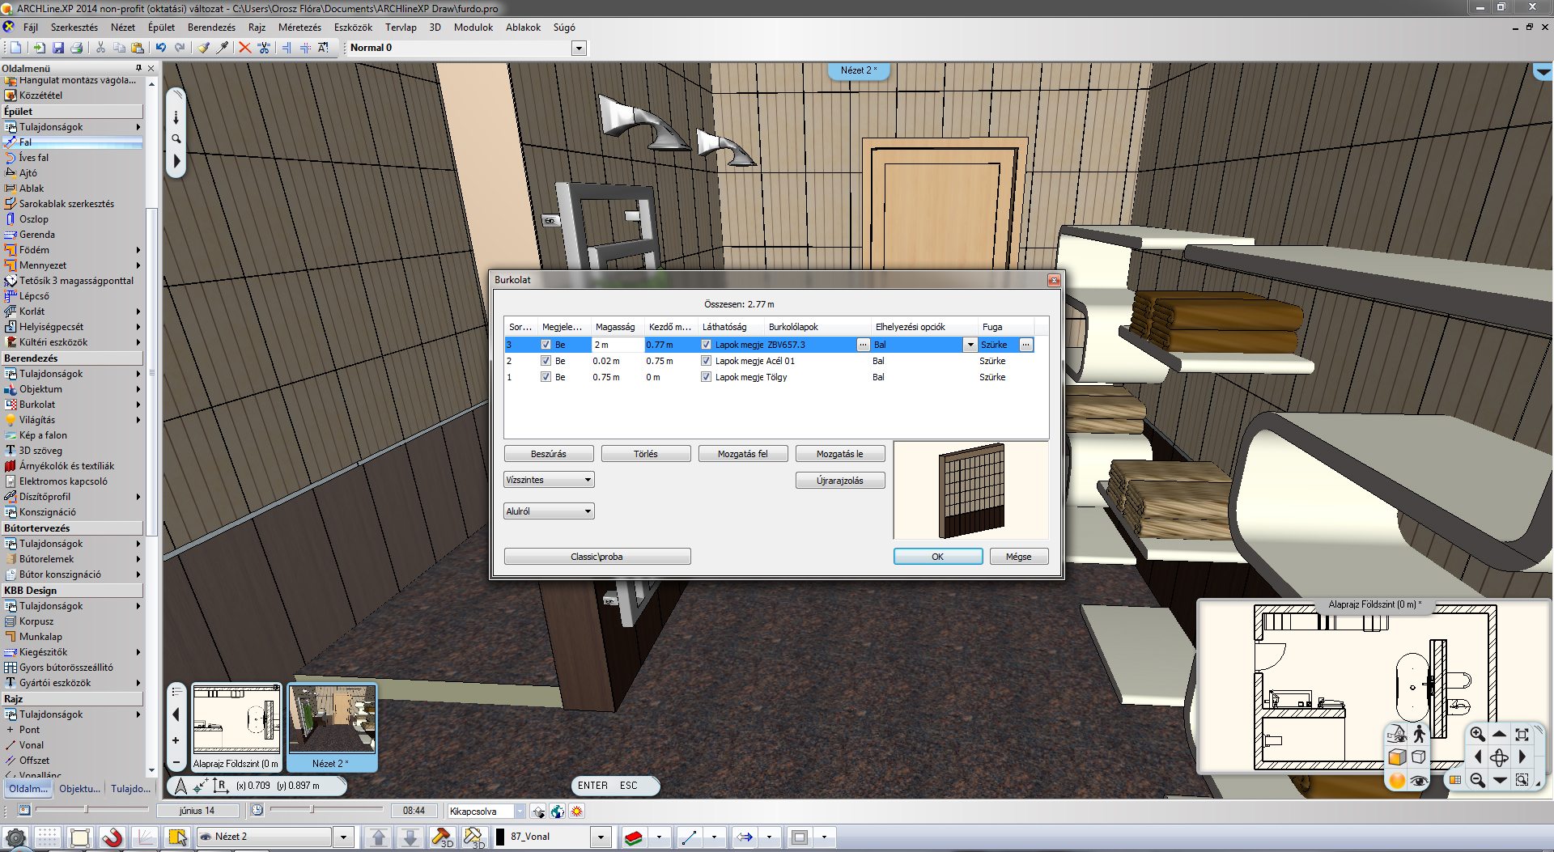Click the wireframe cube display icon
The height and width of the screenshot is (852, 1554).
pos(1419,757)
